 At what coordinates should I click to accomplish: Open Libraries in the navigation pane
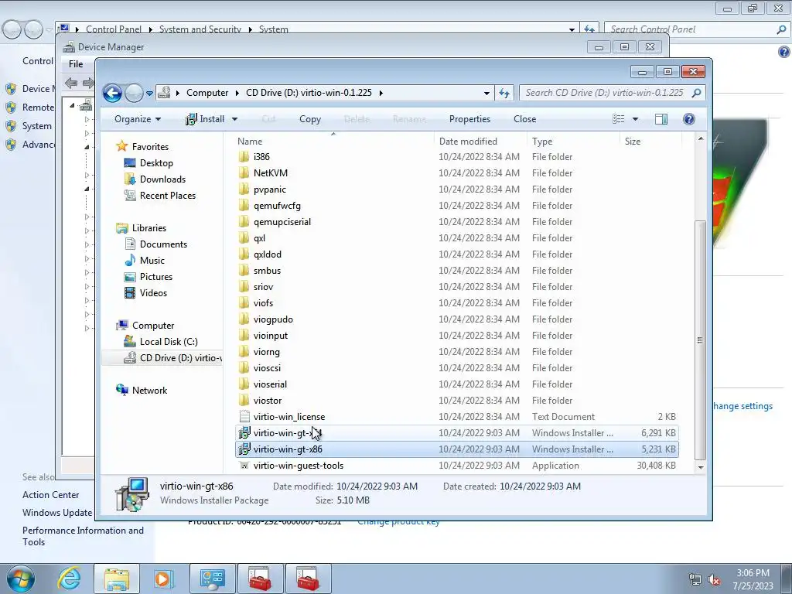[x=149, y=228]
